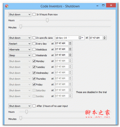Decrease the Weekdays time with the down arrow
The height and width of the screenshot is (127, 120).
70,50
